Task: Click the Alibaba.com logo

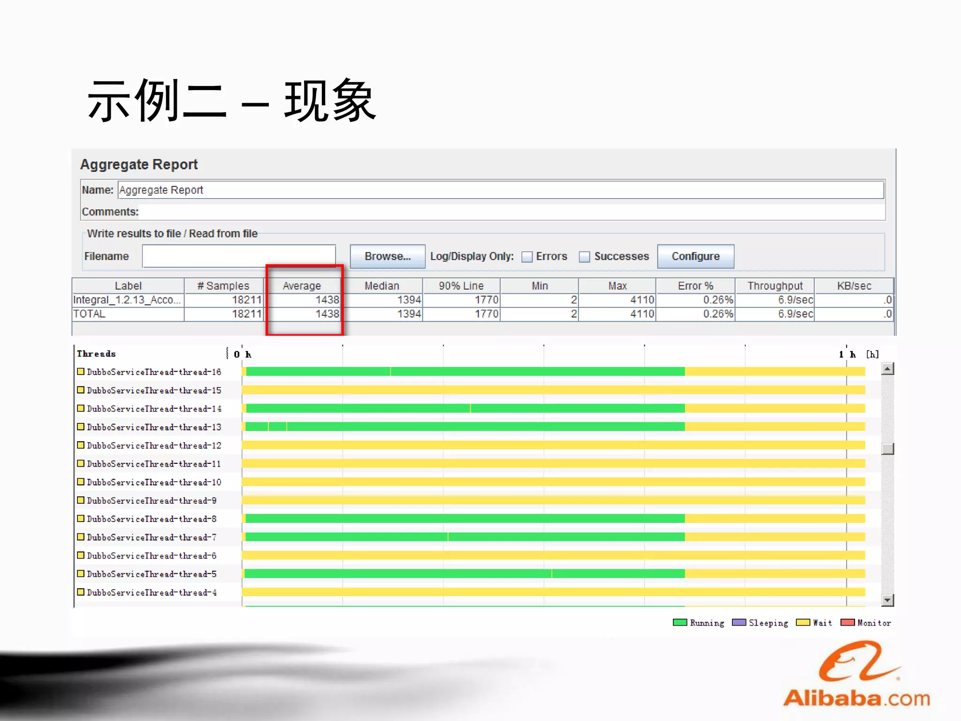Action: [x=857, y=676]
